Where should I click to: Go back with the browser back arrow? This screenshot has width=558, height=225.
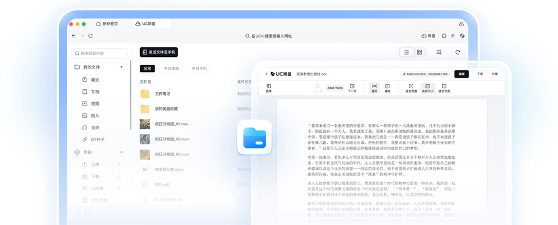[74, 36]
